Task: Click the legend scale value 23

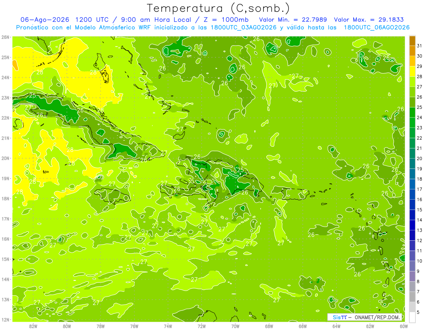Action: (x=419, y=128)
